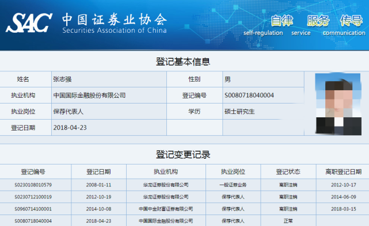This screenshot has width=369, height=226.
Task: Select 中国中金财富证券有限公司 in the records table
Action: coord(166,209)
